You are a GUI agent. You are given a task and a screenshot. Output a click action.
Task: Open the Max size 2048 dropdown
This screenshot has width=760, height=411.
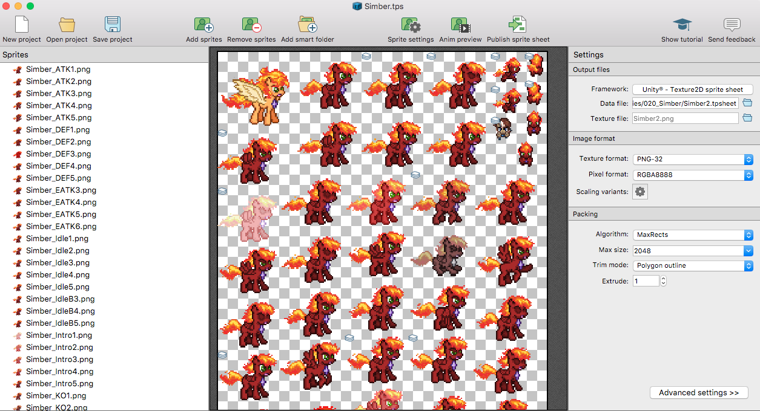(693, 250)
